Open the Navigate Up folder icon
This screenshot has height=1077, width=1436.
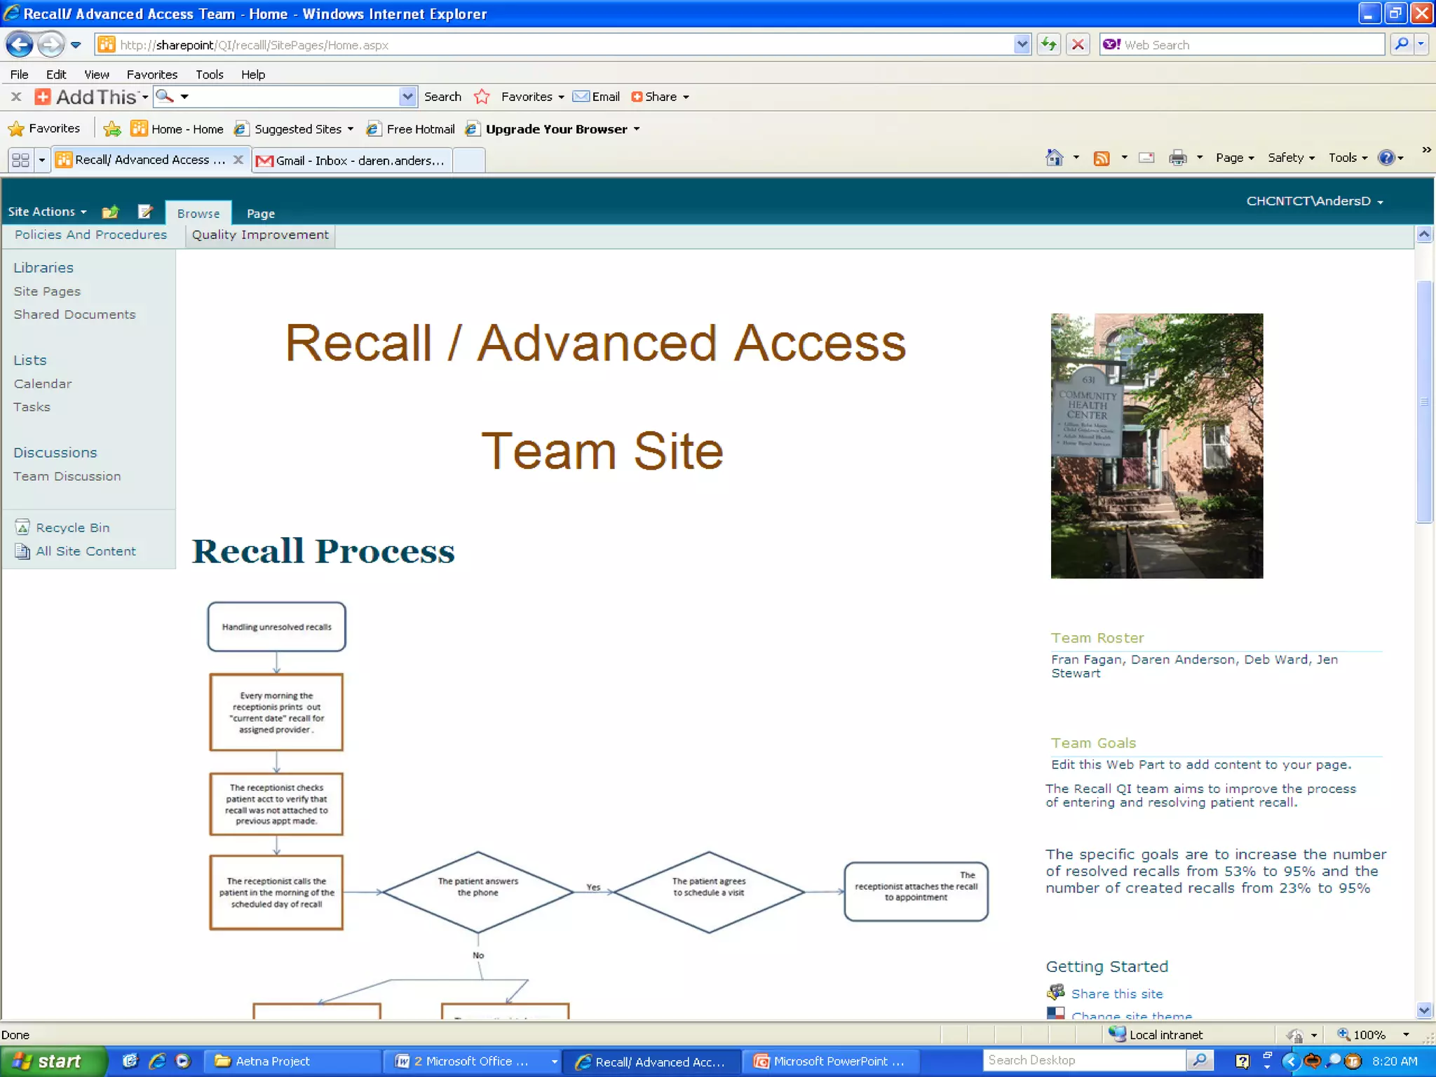click(110, 212)
